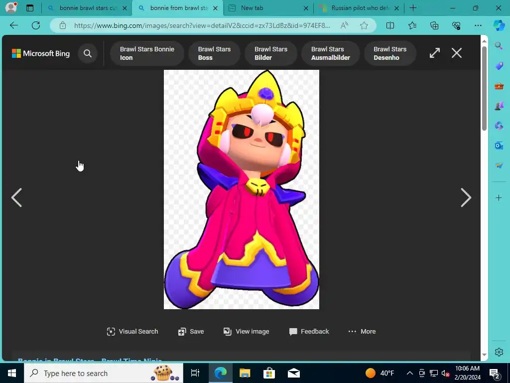Click the Bonnie character image
Screen dimensions: 510x383
click(x=242, y=189)
